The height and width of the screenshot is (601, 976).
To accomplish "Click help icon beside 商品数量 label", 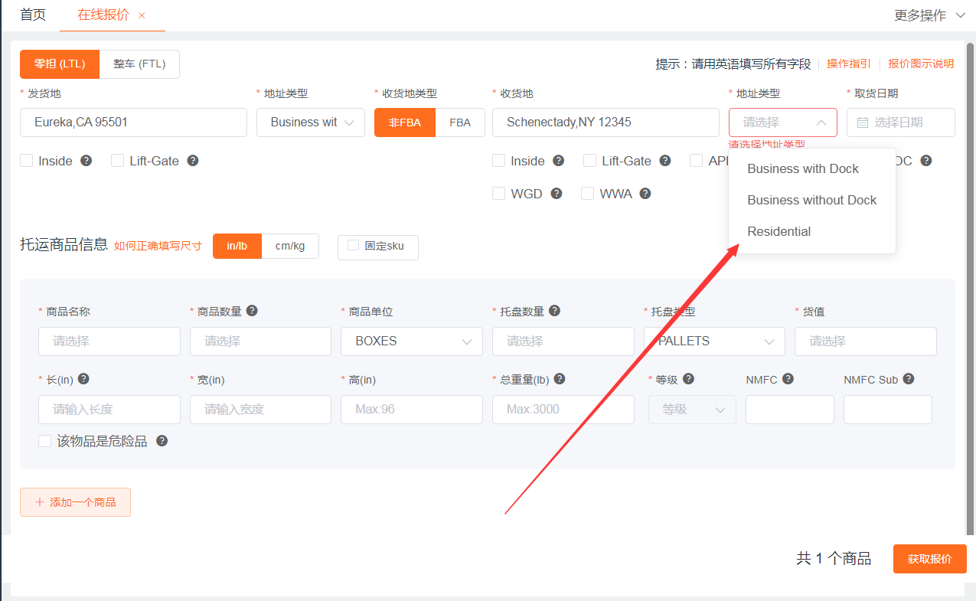I will 252,311.
